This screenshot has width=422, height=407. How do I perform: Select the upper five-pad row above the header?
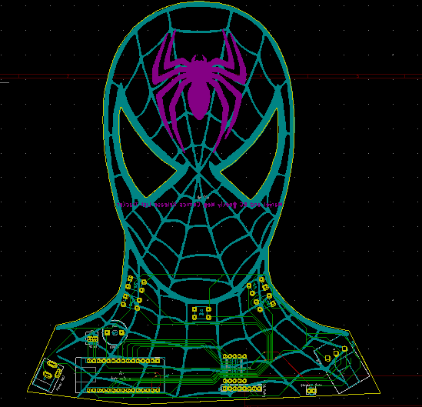coord(234,356)
